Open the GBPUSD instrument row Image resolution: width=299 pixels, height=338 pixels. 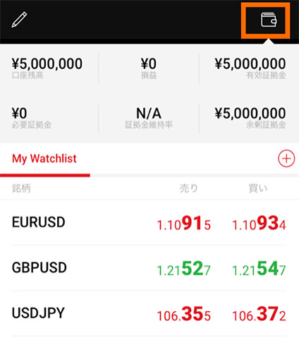click(149, 268)
